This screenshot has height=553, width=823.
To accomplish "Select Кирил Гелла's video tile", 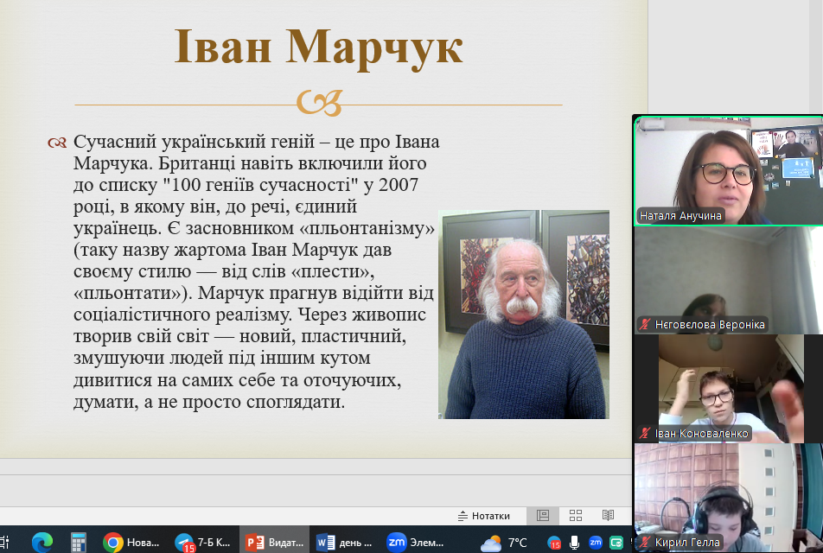I will tap(729, 498).
